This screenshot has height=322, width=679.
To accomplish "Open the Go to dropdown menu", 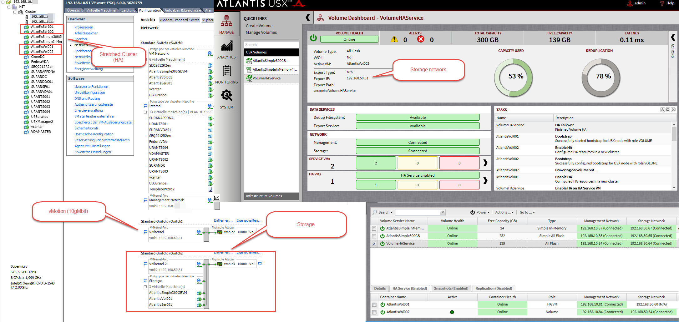I will [x=527, y=212].
